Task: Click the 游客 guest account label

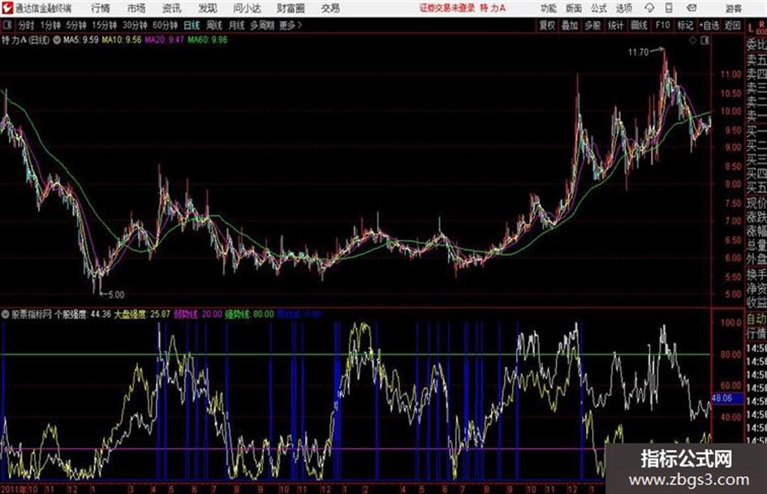Action: 733,8
